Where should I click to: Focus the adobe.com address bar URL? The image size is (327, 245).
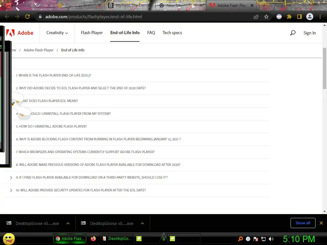tap(94, 17)
